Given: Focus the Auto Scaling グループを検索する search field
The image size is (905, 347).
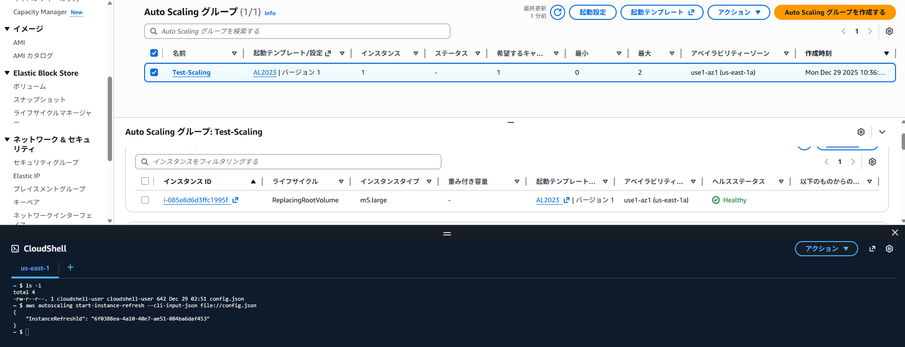Looking at the screenshot, I should pos(297,31).
